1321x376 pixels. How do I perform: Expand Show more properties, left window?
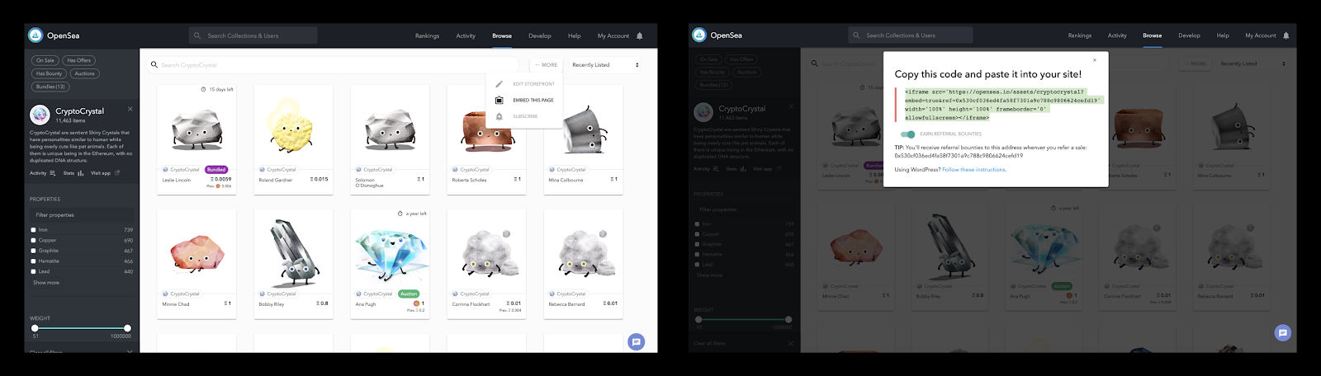(x=46, y=283)
